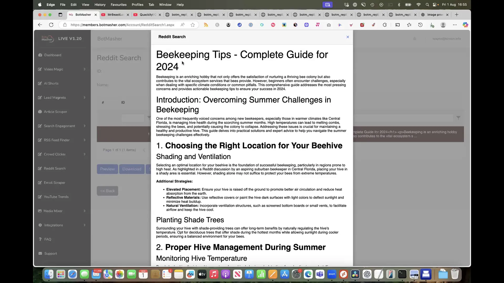The image size is (504, 283).
Task: Add page to favourites star
Action: pos(193,25)
